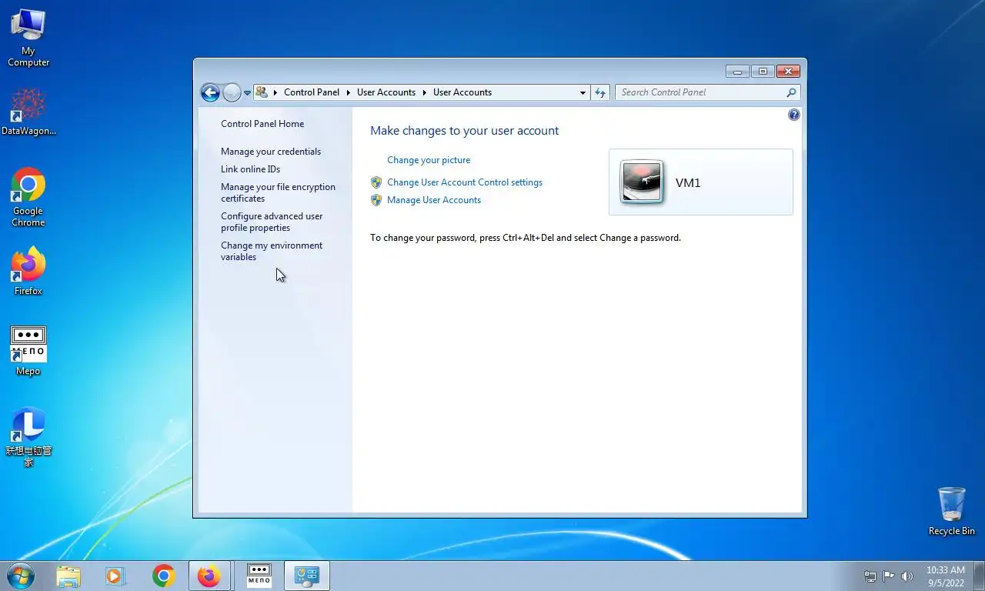Minimize the User Accounts window
The height and width of the screenshot is (591, 985).
click(x=737, y=72)
